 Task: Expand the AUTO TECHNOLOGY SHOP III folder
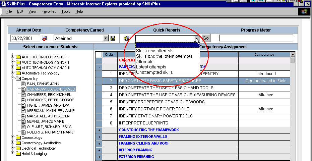coord(13,67)
